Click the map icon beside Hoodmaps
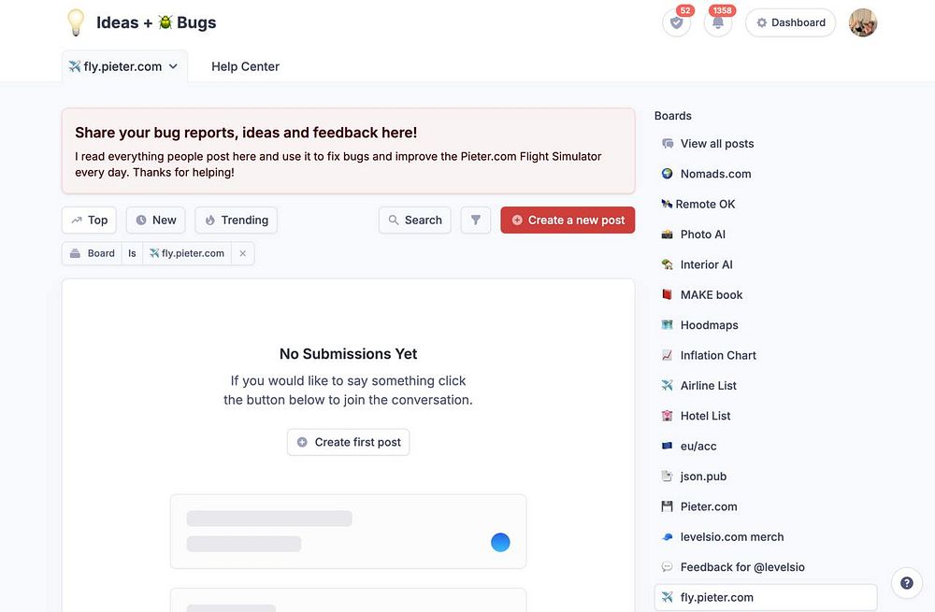 [668, 325]
